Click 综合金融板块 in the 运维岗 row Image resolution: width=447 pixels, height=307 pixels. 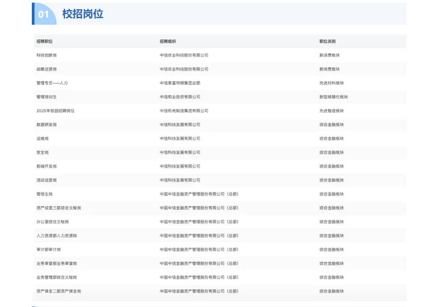point(332,138)
